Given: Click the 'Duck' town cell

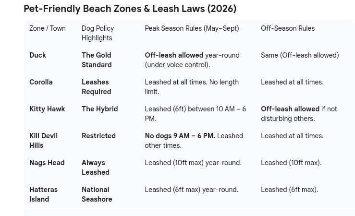Looking at the screenshot, I should 37,55.
